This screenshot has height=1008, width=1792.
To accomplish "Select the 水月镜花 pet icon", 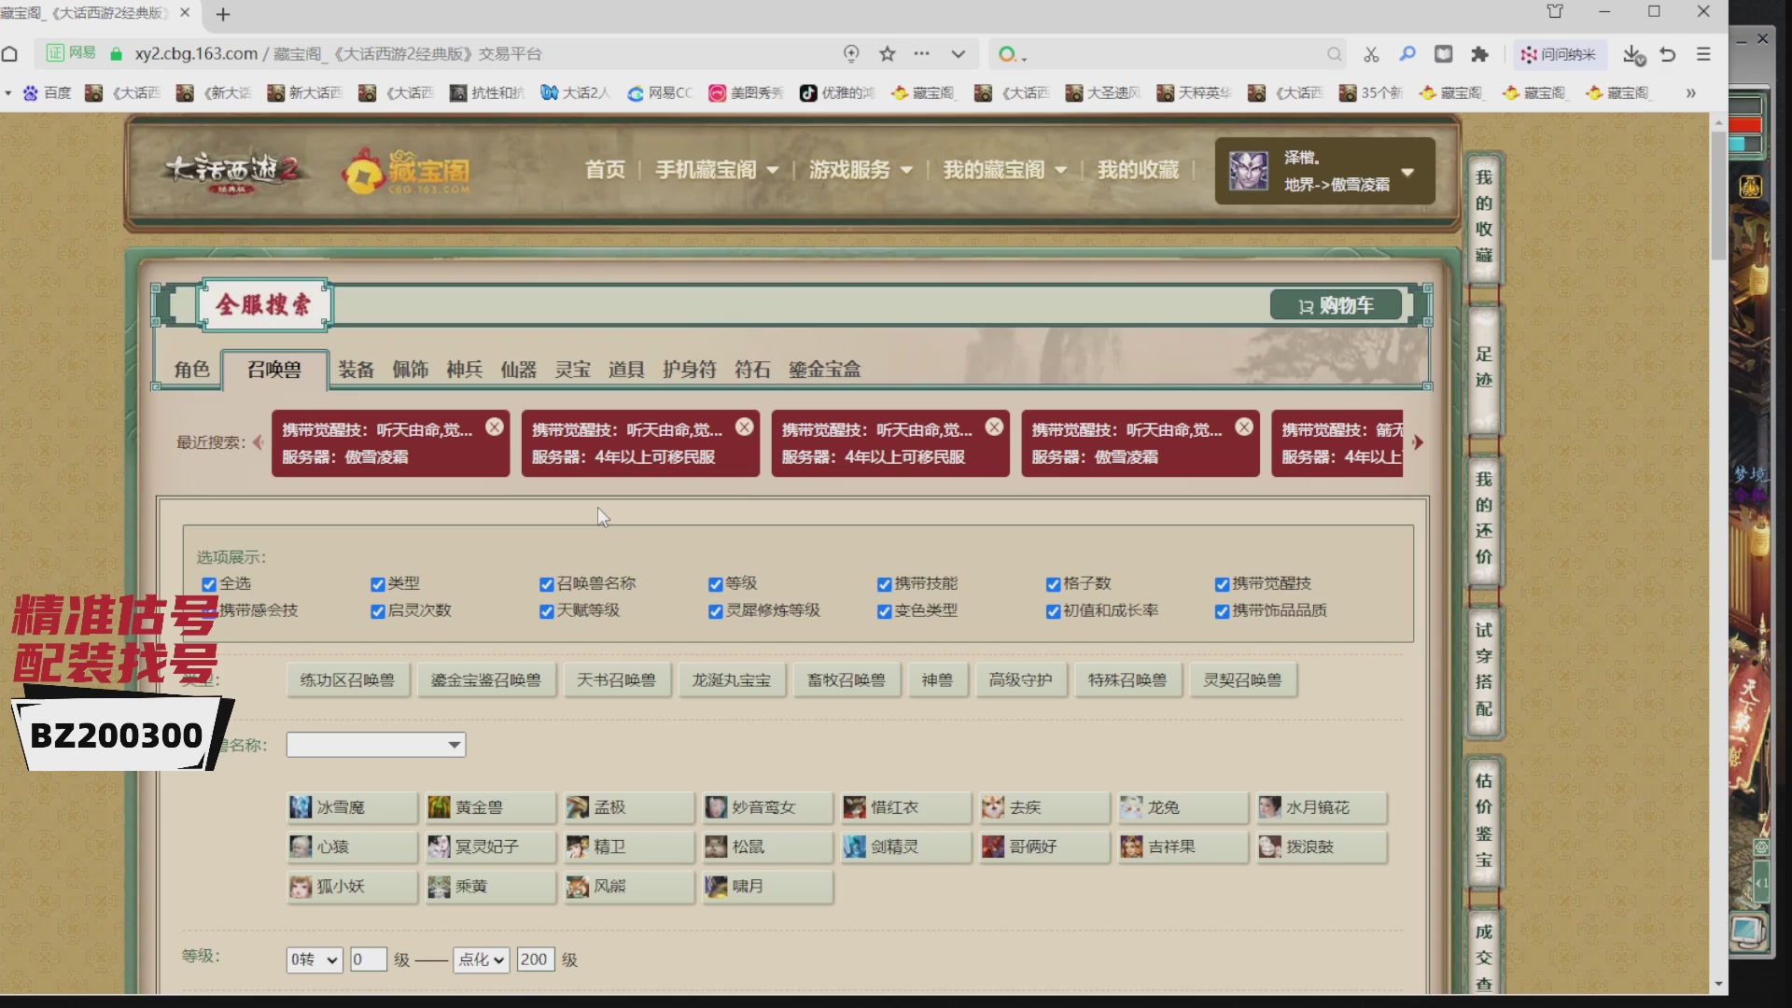I will pyautogui.click(x=1320, y=807).
